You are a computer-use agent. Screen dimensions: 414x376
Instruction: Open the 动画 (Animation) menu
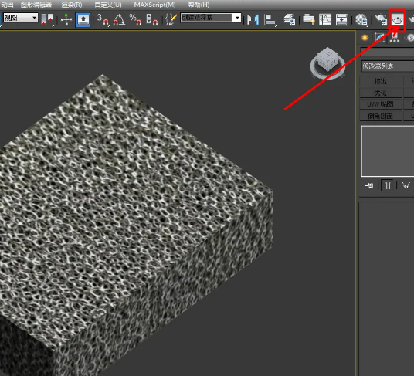click(7, 5)
